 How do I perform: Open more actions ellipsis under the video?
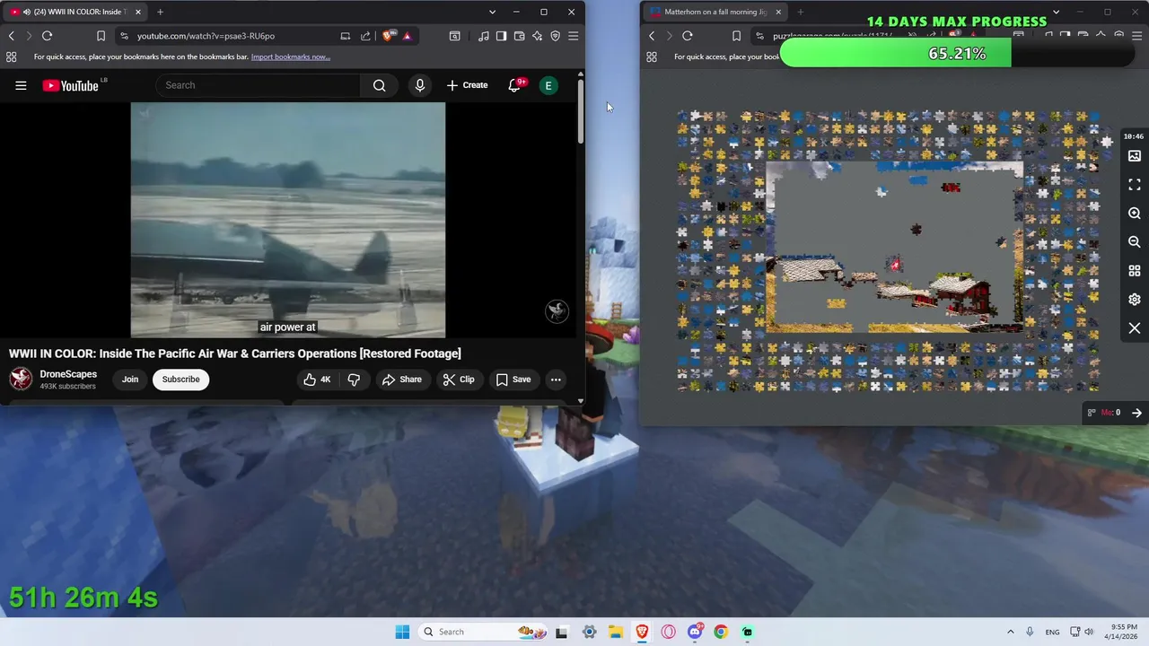(x=556, y=380)
